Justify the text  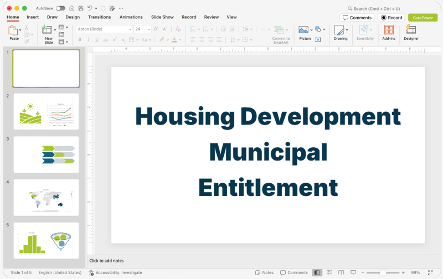(219, 39)
